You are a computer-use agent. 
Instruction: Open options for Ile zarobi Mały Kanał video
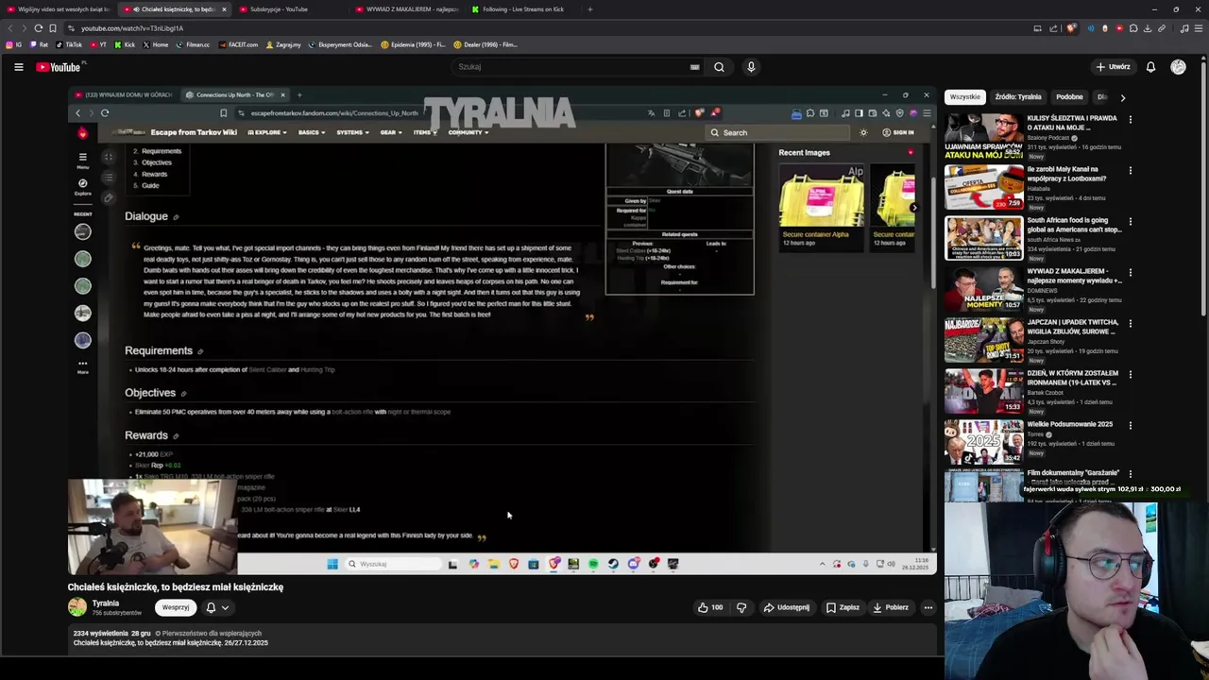click(1130, 171)
